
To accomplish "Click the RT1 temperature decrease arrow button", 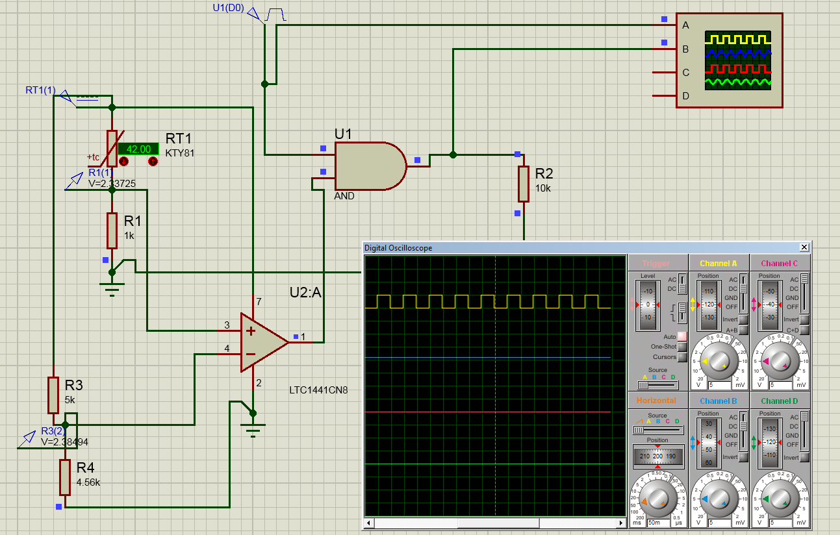I will point(123,161).
